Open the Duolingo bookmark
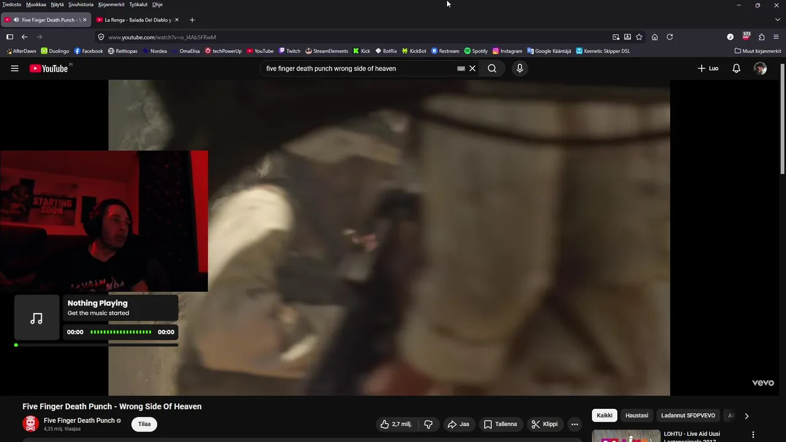The width and height of the screenshot is (786, 442). [55, 51]
